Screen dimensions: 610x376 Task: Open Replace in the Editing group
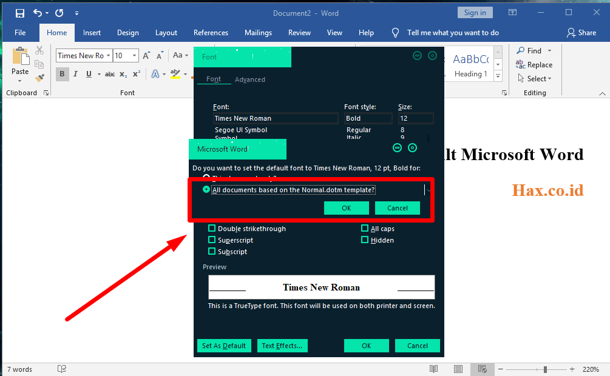tap(534, 64)
